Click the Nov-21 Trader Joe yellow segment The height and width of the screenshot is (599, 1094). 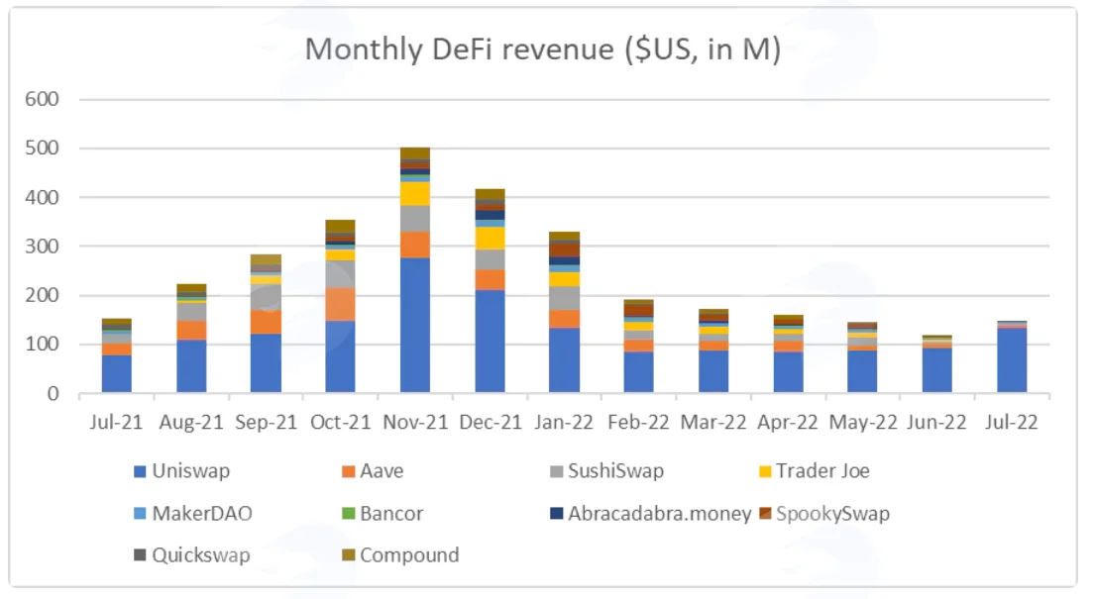pos(415,194)
